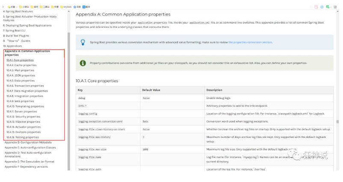Select 8. Build Tool Plugins chapter
343x182 pixels.
16,36
